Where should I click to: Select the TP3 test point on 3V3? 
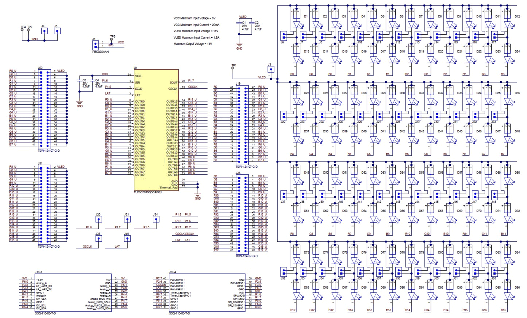pos(112,40)
